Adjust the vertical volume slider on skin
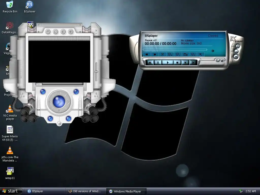This screenshot has width=260, height=195. point(96,72)
